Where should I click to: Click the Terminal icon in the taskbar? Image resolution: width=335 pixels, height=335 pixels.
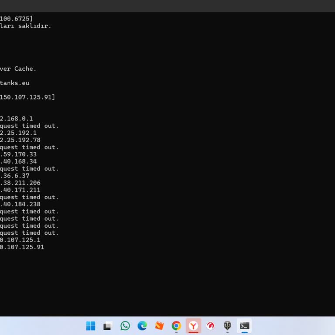tap(244, 326)
